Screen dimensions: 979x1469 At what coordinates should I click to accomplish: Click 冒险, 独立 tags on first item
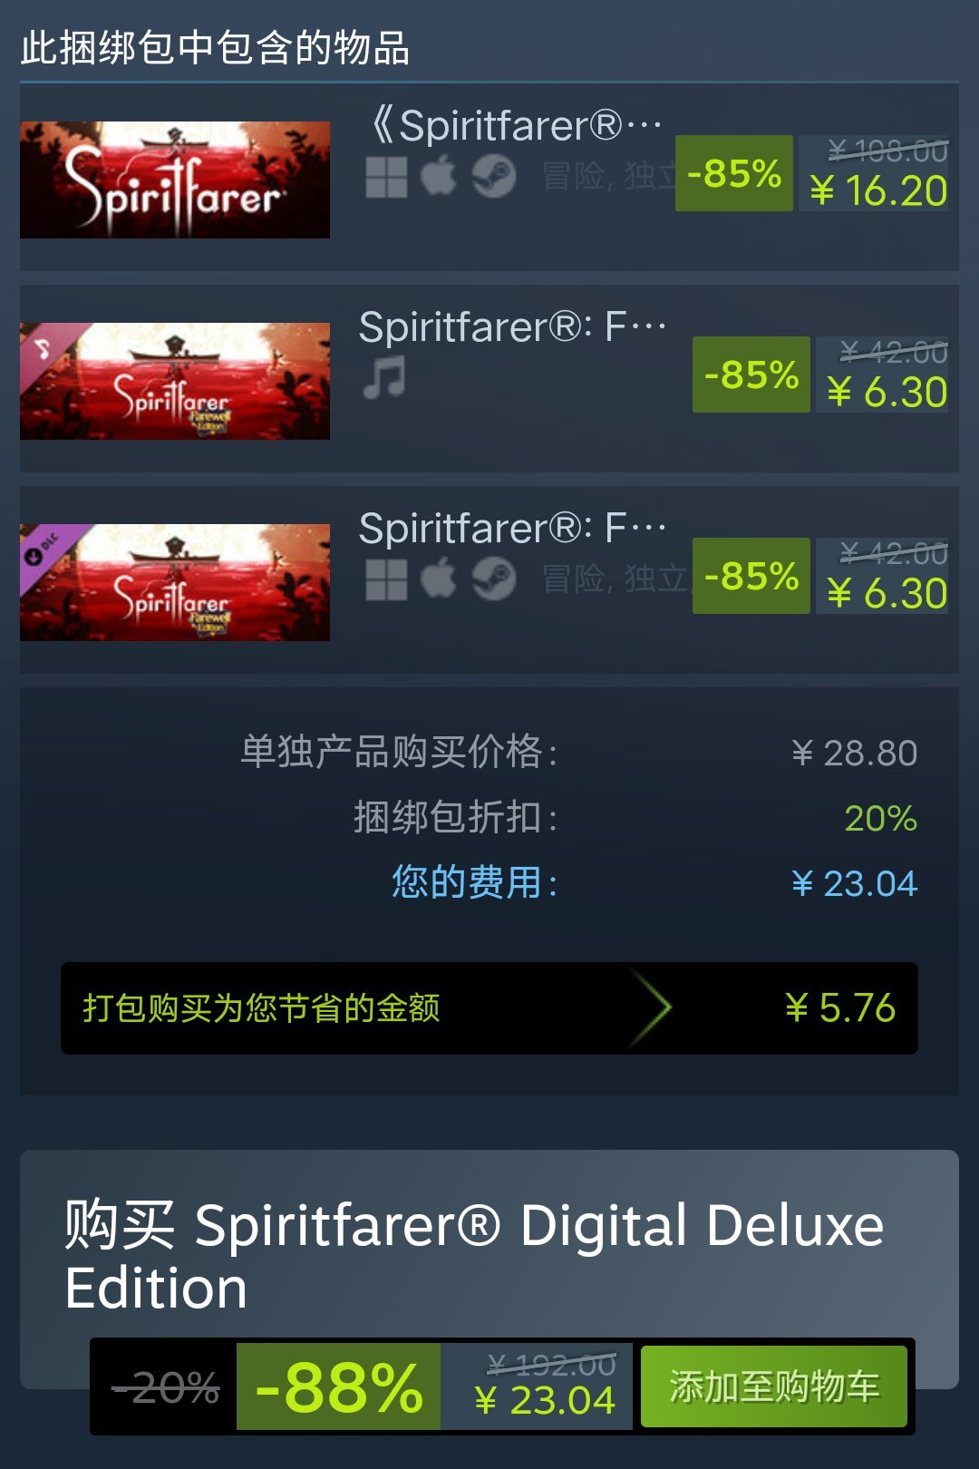coord(609,177)
